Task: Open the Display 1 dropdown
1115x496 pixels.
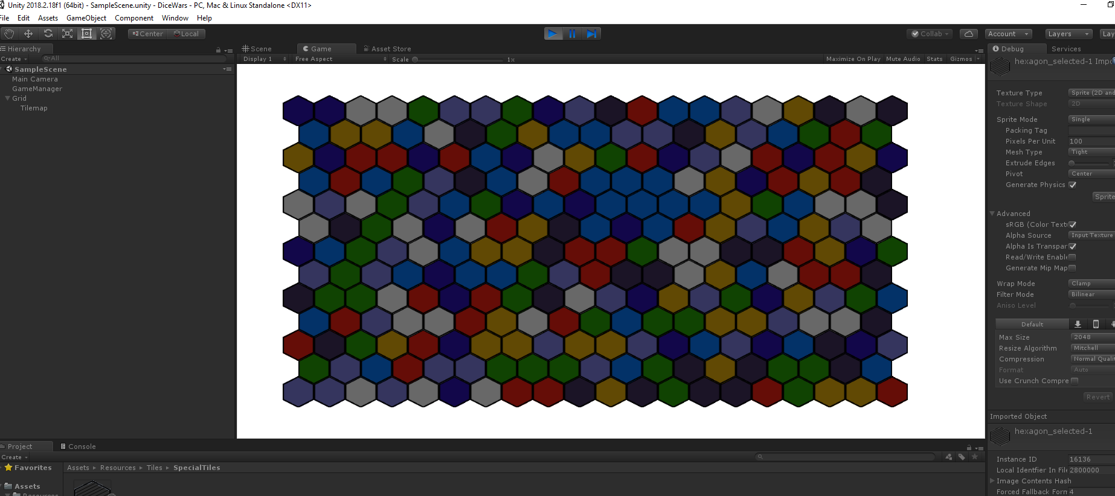Action: [265, 59]
